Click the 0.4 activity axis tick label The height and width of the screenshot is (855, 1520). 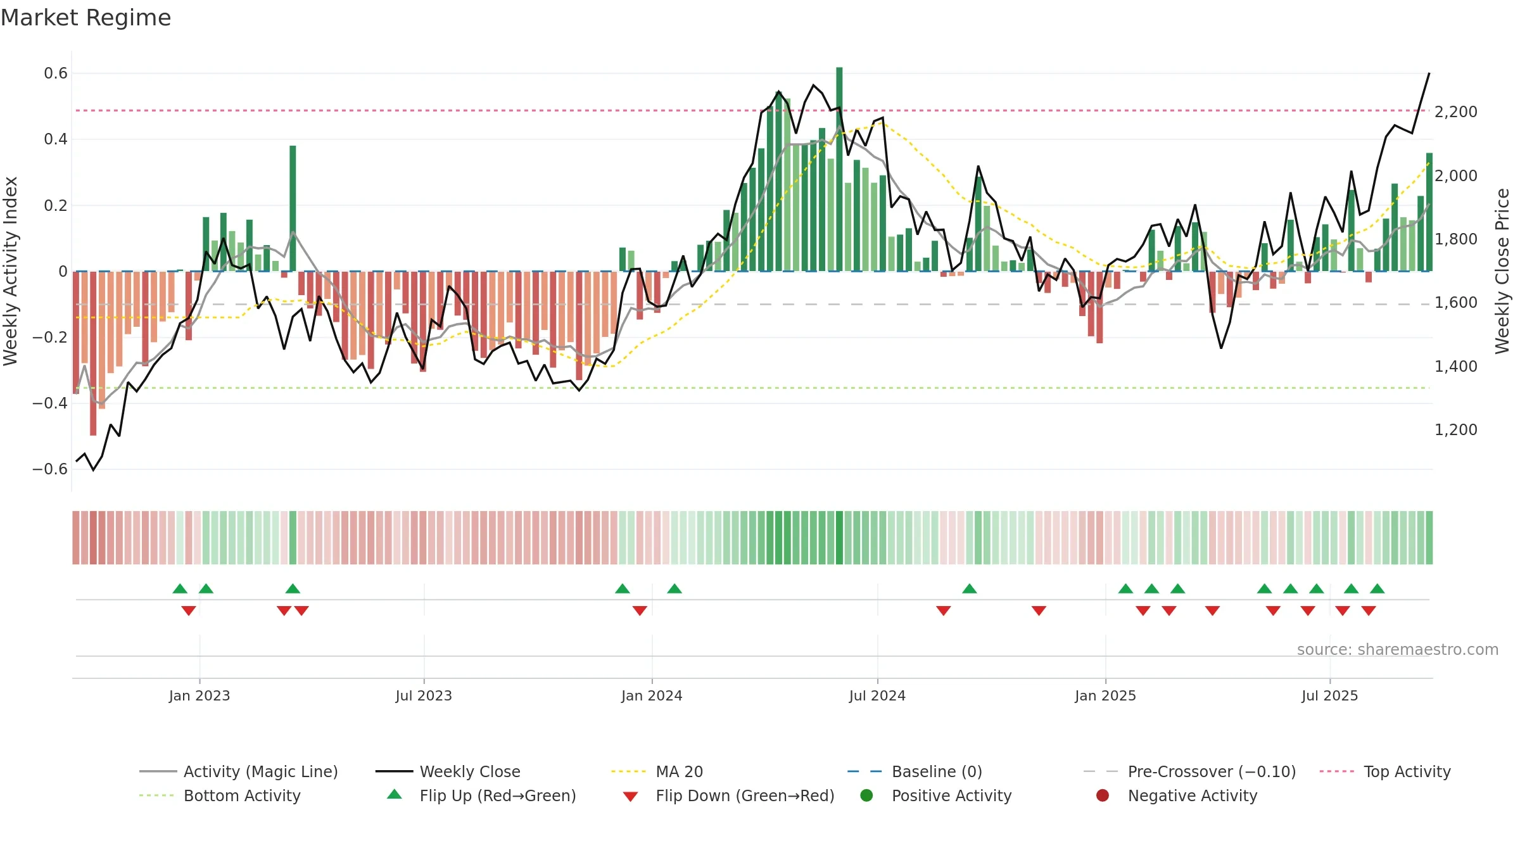[56, 139]
